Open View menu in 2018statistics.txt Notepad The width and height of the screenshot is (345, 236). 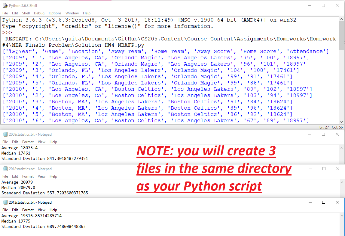coord(41,176)
